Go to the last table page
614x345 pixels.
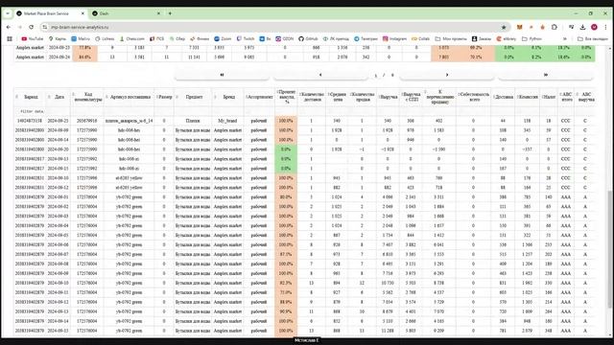tap(546, 75)
